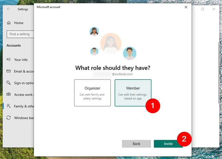Image resolution: width=222 pixels, height=159 pixels.
Task: Click the Family & other users person icon
Action: tap(9, 106)
